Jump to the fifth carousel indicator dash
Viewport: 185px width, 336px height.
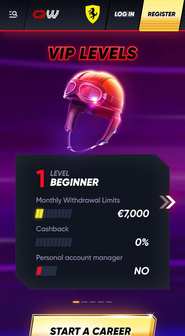[109, 302]
